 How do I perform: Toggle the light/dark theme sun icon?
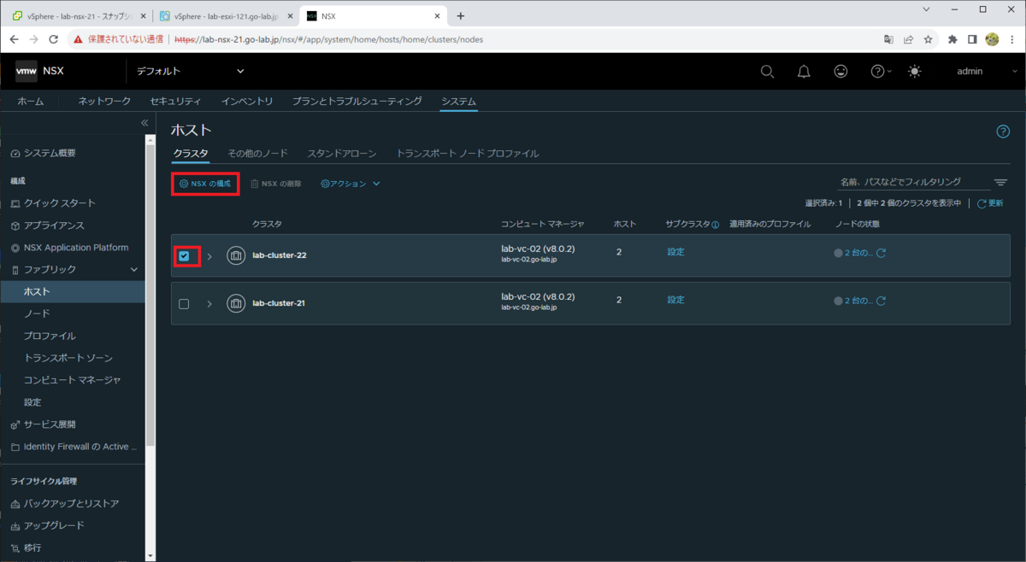click(915, 72)
